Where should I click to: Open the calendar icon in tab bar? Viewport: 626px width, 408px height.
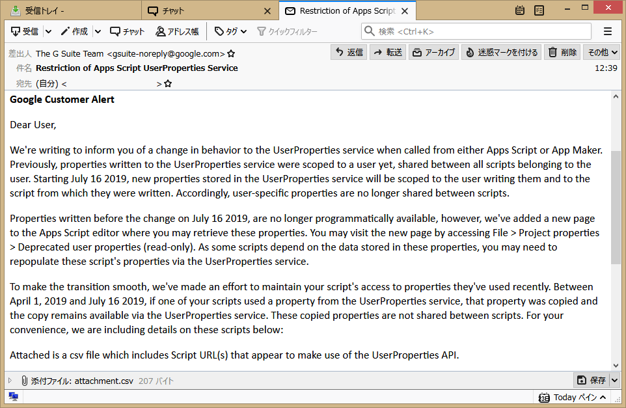(520, 10)
